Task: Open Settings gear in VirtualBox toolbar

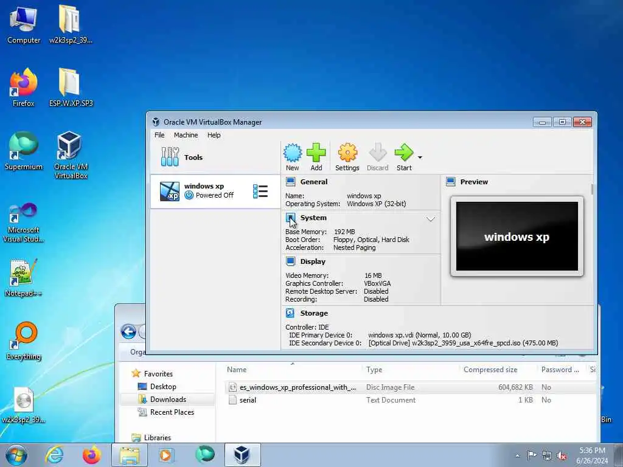Action: 347,153
